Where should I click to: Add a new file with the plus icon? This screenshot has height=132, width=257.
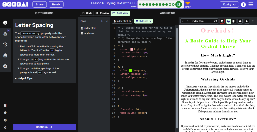coord(102,21)
